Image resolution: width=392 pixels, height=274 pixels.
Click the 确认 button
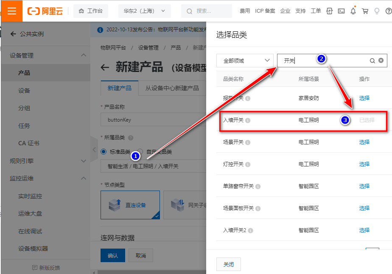tap(112, 255)
